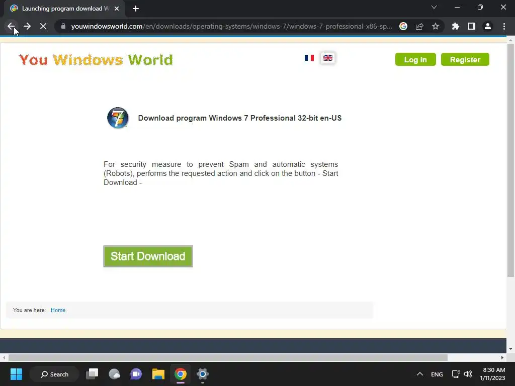Viewport: 515px width, 386px height.
Task: Stop loading the page
Action: (x=43, y=26)
